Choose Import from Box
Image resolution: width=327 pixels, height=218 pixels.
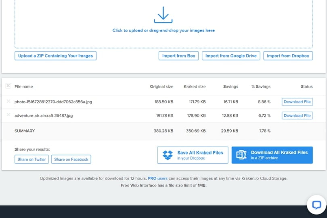178,56
